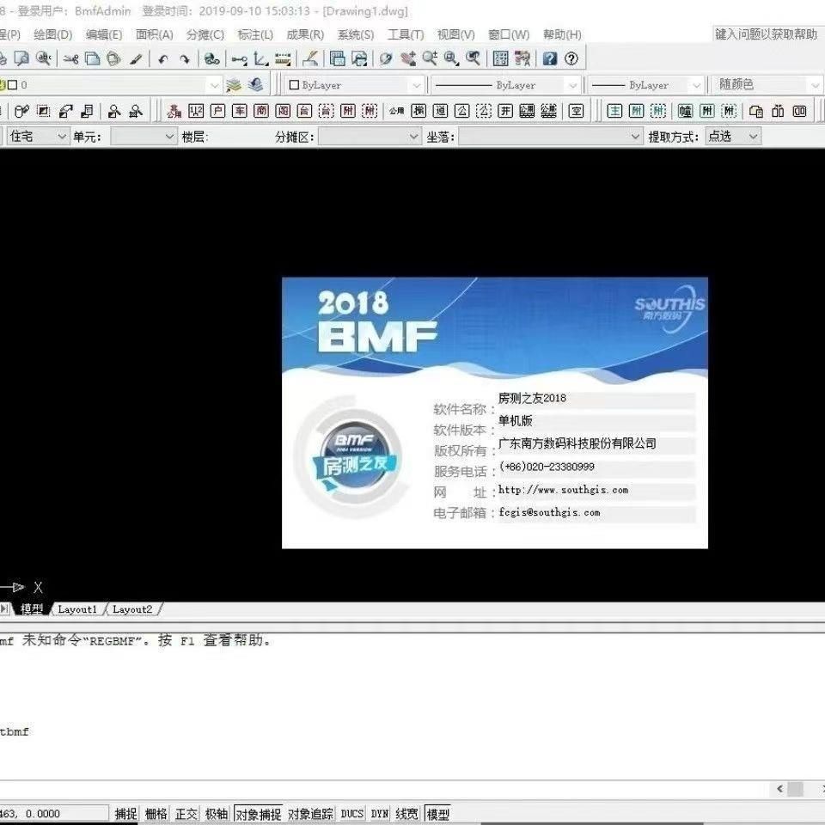Toggle DYN dynamic input
Image resolution: width=825 pixels, height=825 pixels.
[380, 814]
